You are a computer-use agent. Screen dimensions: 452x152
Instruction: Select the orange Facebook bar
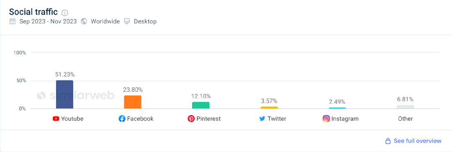coord(133,102)
